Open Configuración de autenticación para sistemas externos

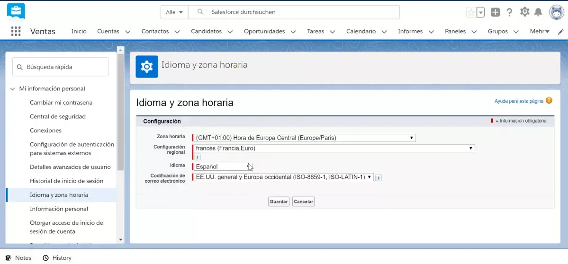tap(72, 149)
